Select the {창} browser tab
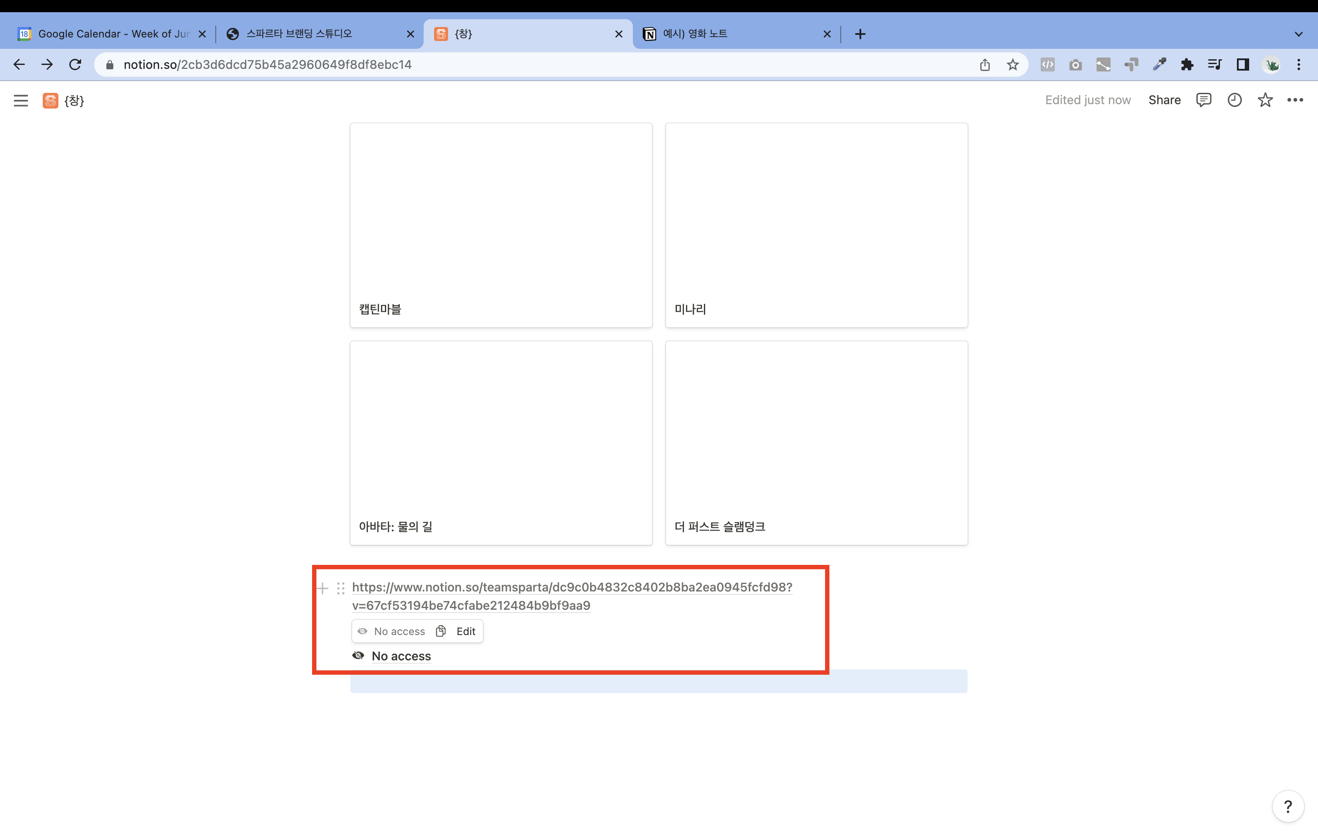Viewport: 1318px width, 836px height. (x=528, y=34)
